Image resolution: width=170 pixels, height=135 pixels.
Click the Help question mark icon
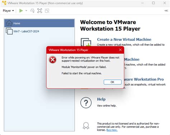[86, 103]
